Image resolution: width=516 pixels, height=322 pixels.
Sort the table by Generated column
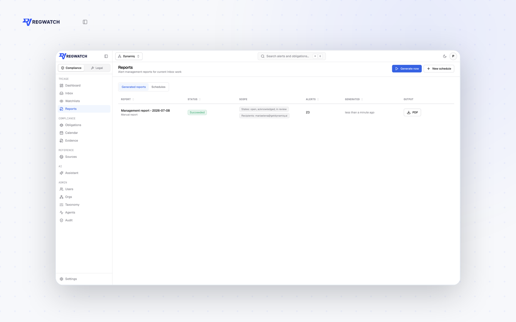(354, 99)
